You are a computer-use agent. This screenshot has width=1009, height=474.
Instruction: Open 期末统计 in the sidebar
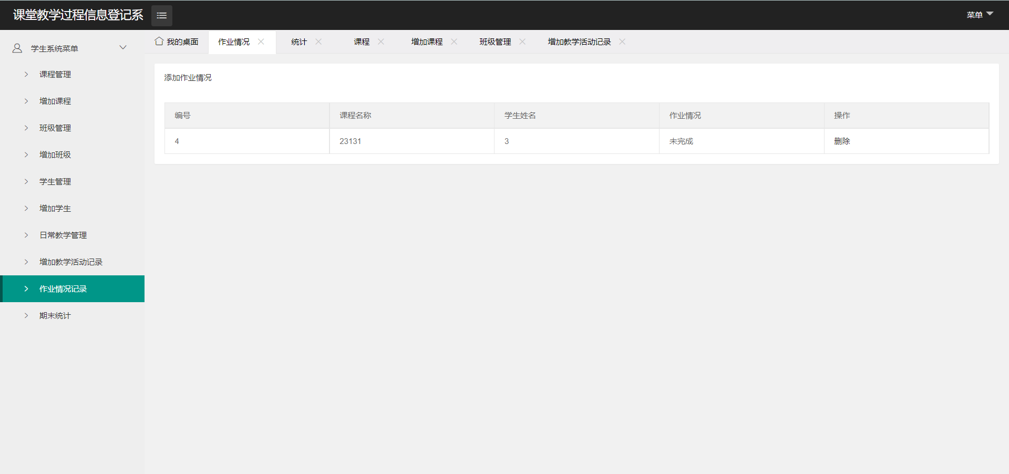coord(73,315)
